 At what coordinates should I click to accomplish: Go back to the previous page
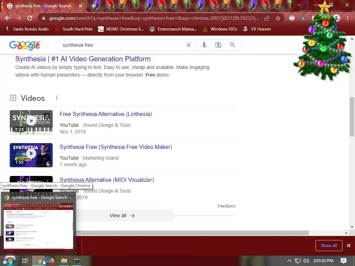tap(8, 18)
